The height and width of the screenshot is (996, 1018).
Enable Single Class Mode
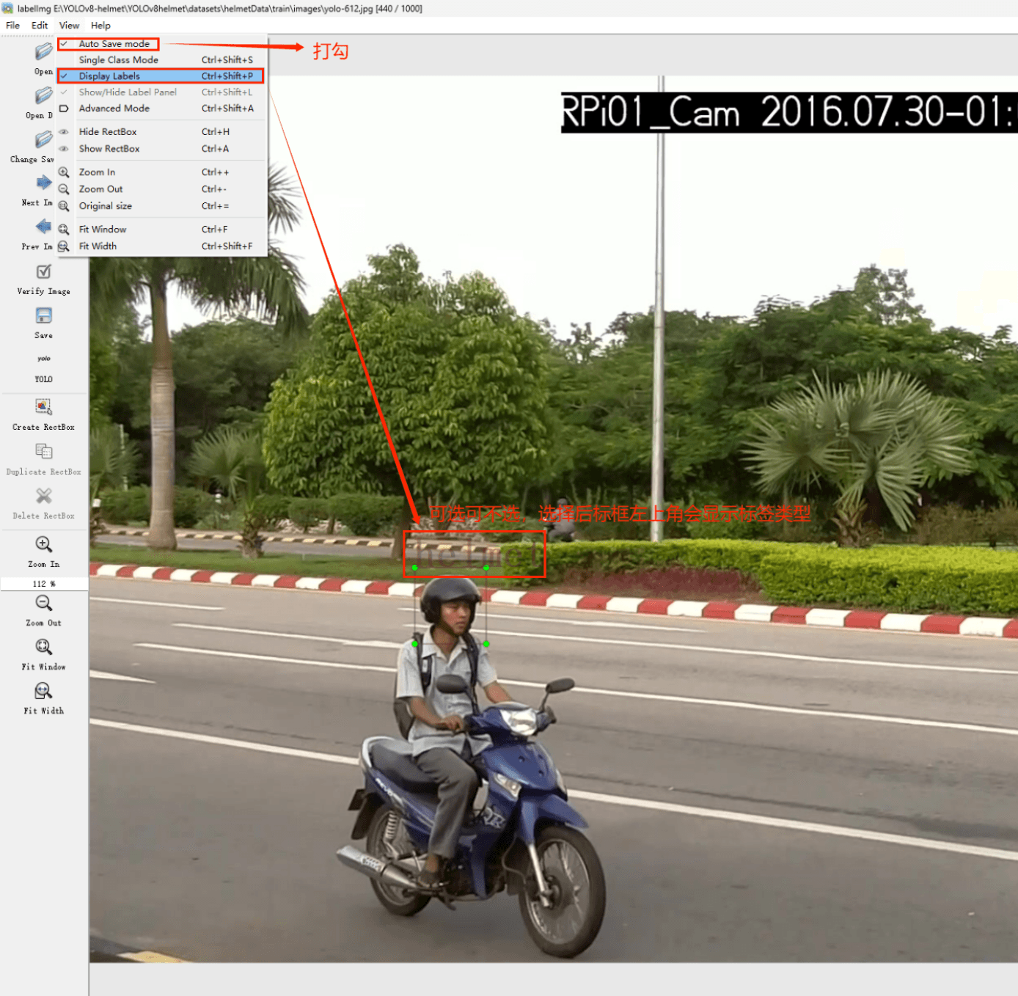click(x=118, y=60)
